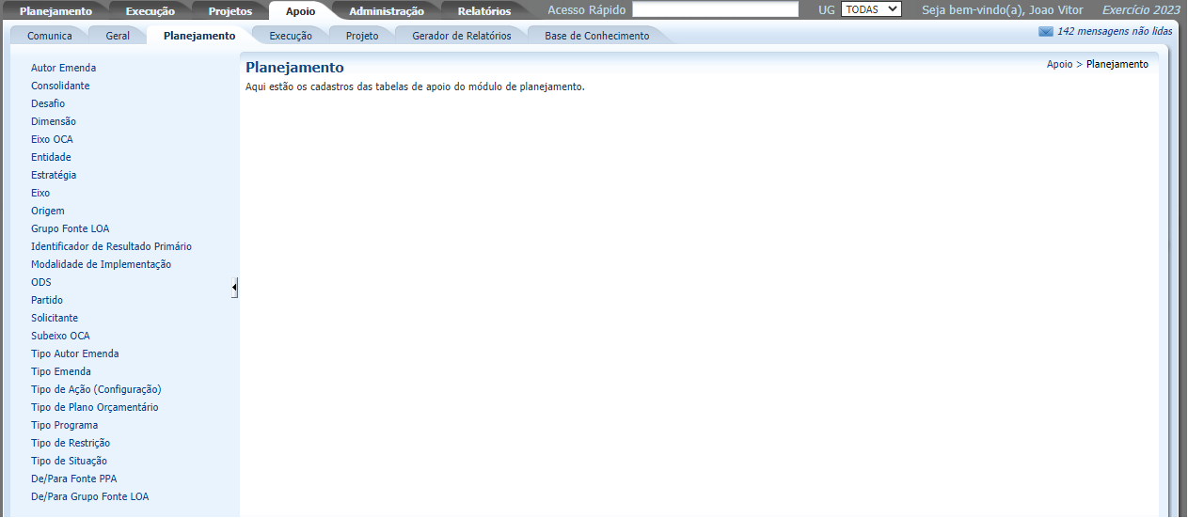1188x518 pixels.
Task: Click Identificador de Resultado Primário link
Action: pyautogui.click(x=111, y=246)
